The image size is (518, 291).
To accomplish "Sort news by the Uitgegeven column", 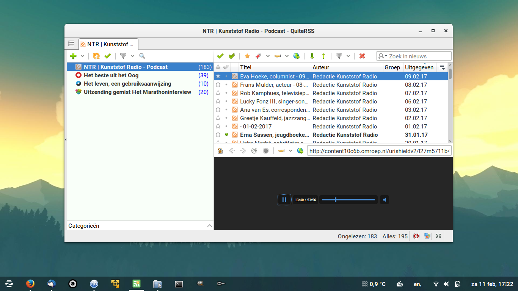I will (420, 67).
